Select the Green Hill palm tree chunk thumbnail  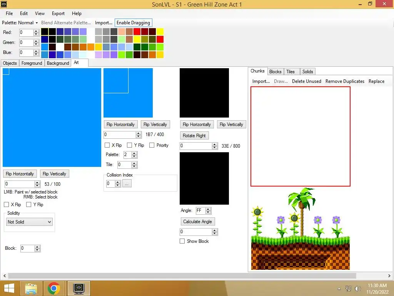tap(300, 229)
